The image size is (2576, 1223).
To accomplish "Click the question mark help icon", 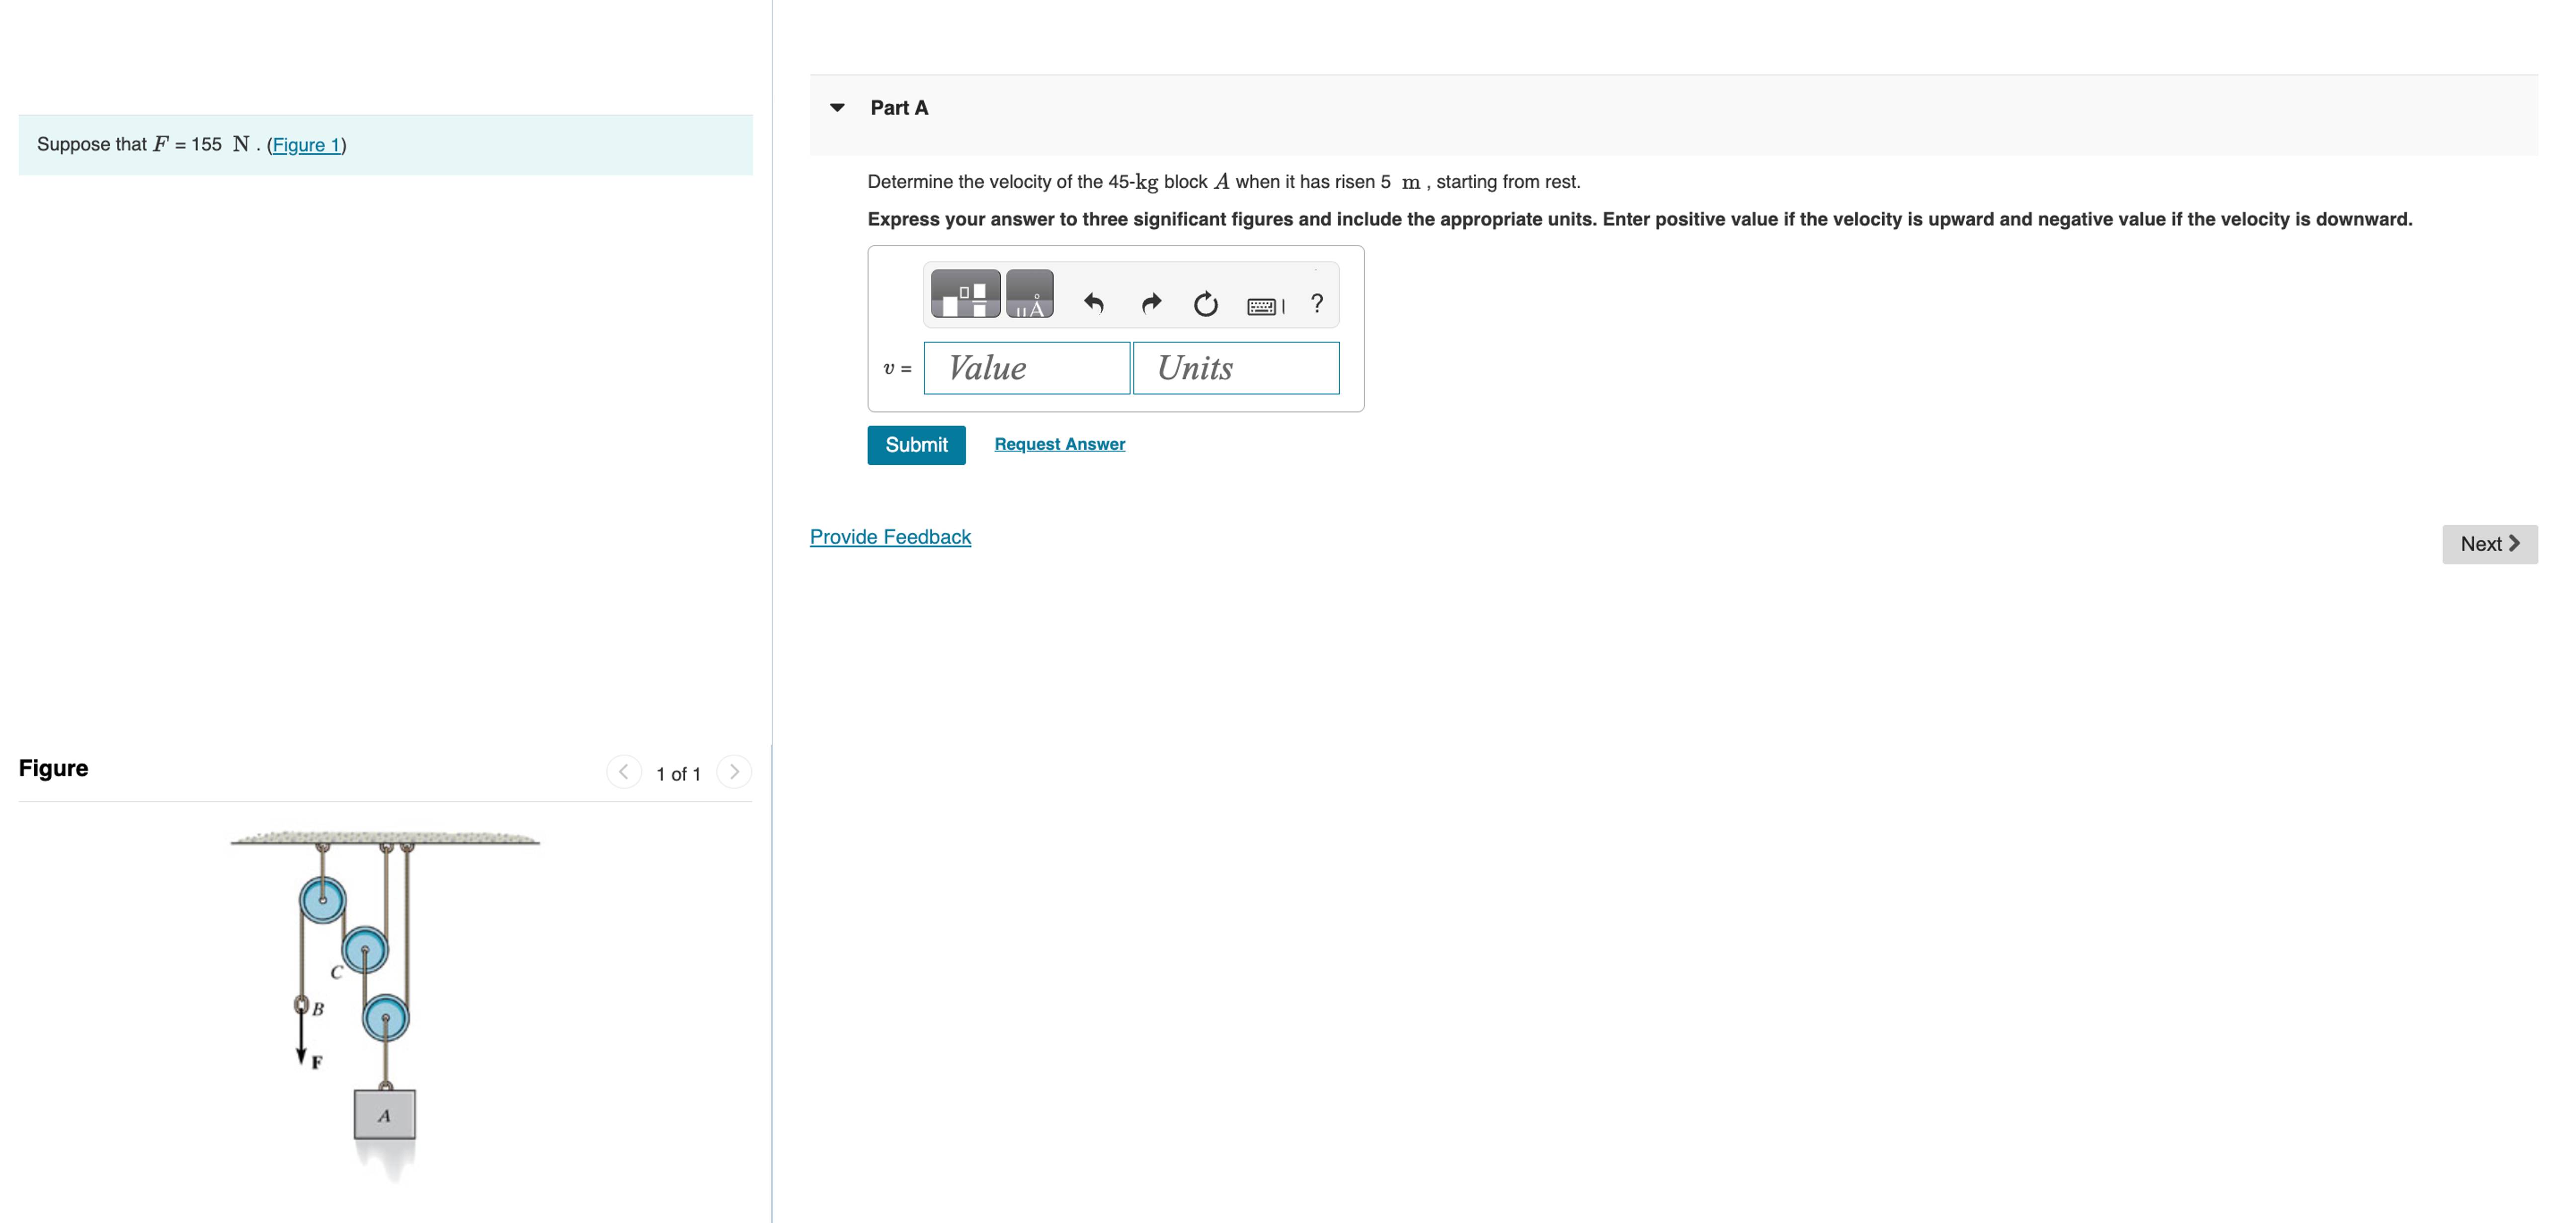I will (x=1317, y=303).
